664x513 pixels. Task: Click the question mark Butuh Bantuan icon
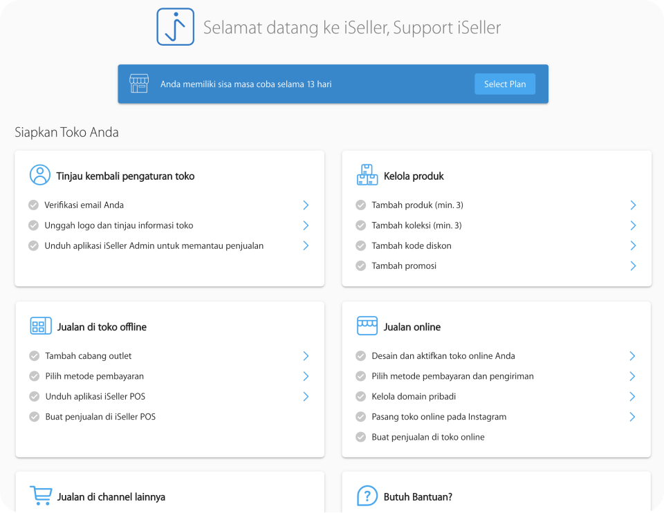tap(367, 496)
